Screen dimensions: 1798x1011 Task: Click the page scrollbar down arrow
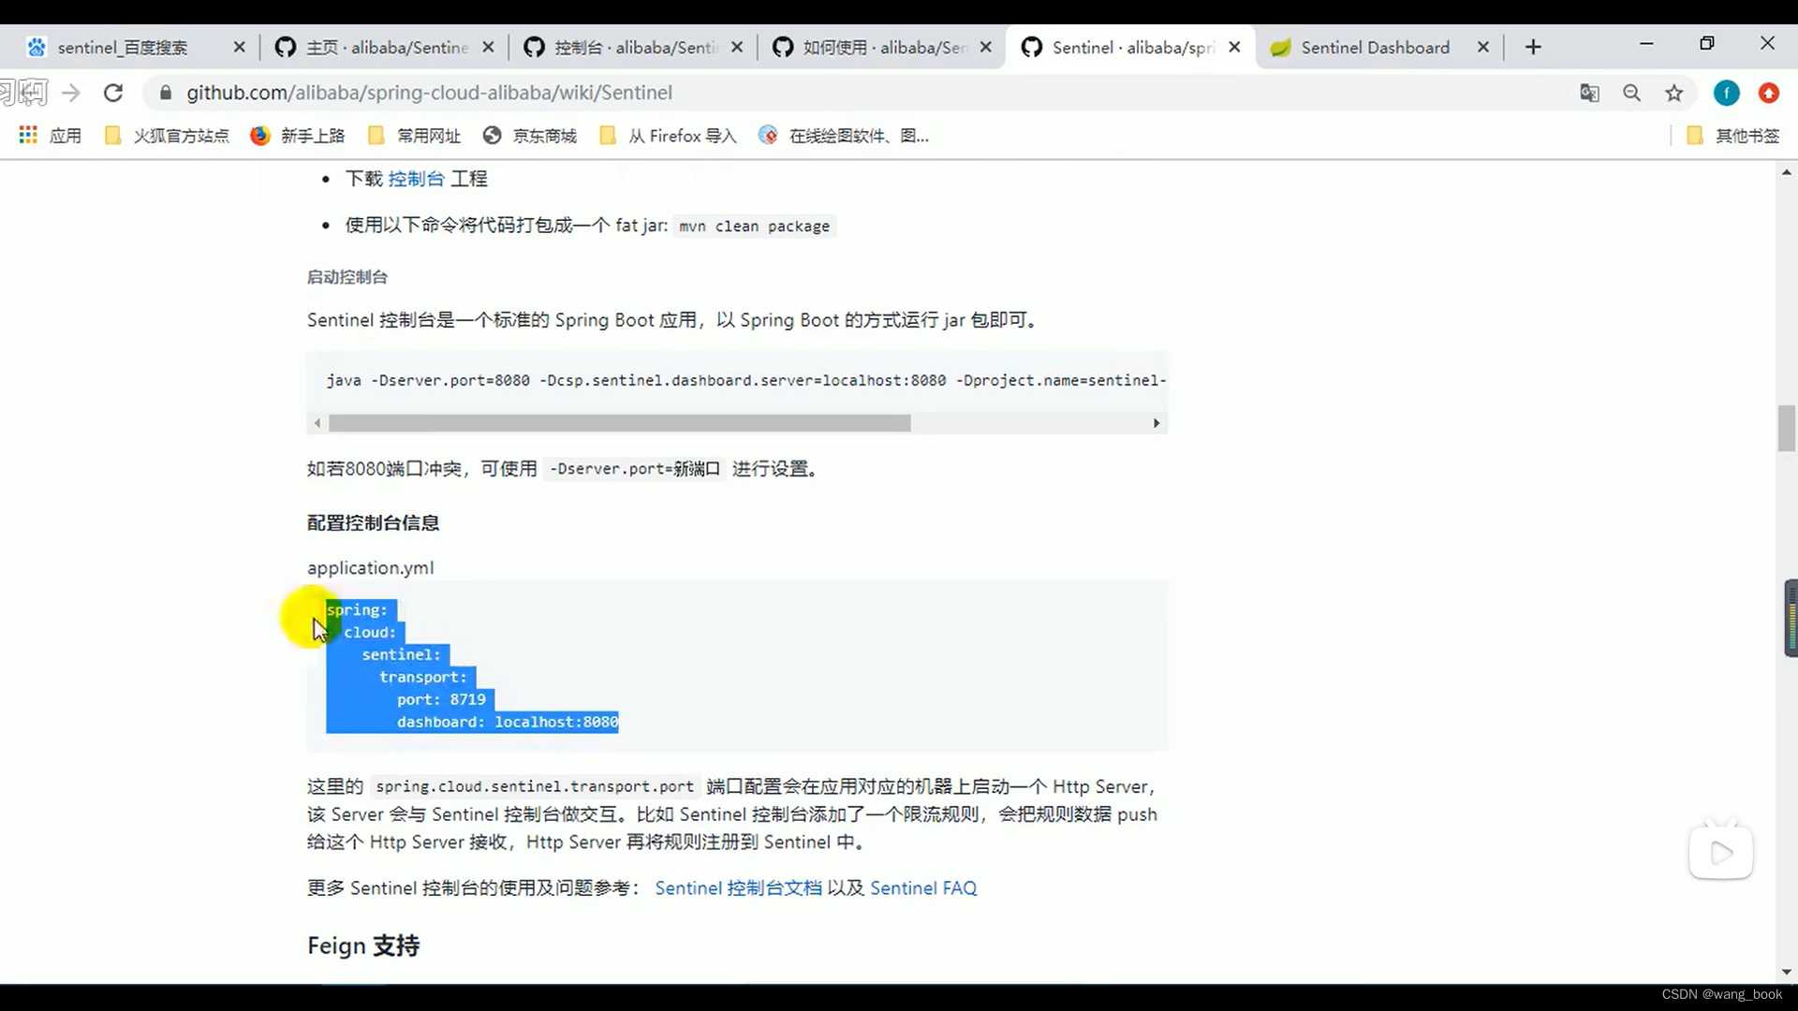pyautogui.click(x=1787, y=973)
